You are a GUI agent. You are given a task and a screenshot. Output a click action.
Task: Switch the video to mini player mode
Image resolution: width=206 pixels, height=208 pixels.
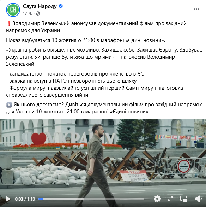[184, 199]
